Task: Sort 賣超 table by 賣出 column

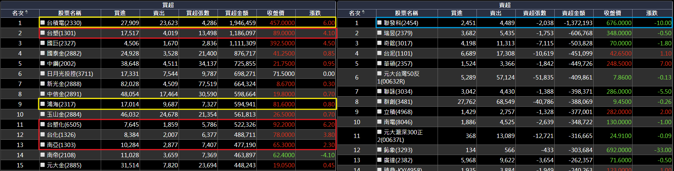Action: 496,13
